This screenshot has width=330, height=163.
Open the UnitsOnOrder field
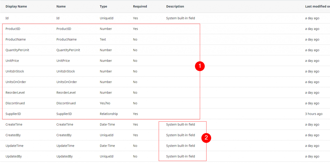[15, 82]
